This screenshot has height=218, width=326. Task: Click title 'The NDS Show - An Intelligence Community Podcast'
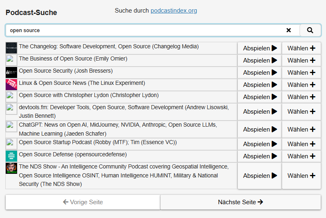point(83,166)
